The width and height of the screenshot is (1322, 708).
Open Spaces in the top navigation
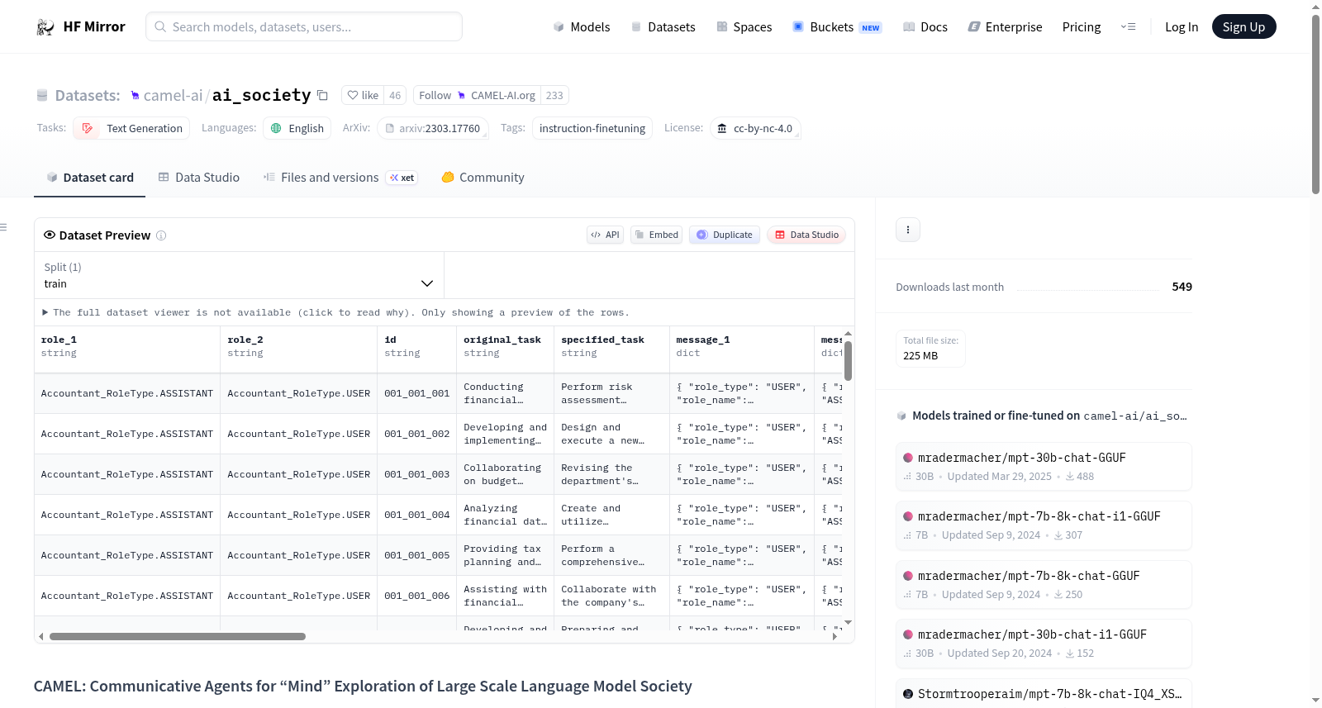[744, 26]
